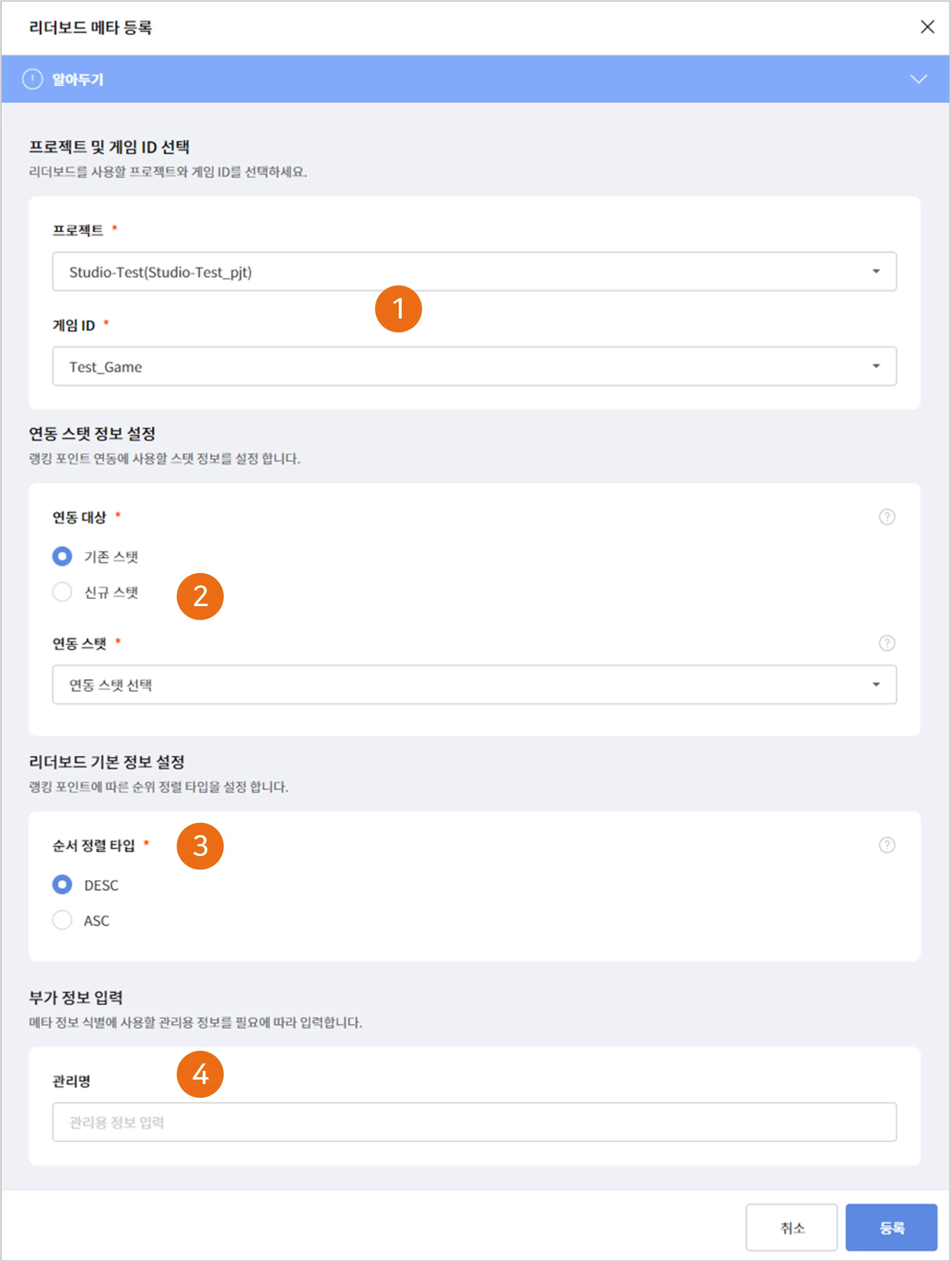Open the 연동 스탯 선택 dropdown

pyautogui.click(x=474, y=685)
